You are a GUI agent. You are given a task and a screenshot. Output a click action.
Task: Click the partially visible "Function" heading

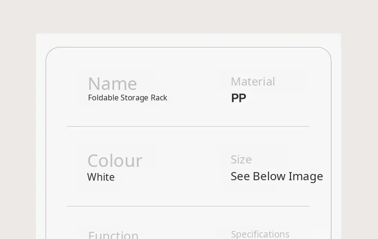[x=113, y=235]
